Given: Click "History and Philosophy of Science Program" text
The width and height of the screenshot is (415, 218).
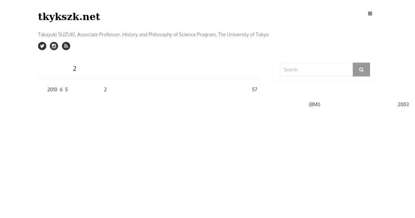Looking at the screenshot, I should pos(169,35).
